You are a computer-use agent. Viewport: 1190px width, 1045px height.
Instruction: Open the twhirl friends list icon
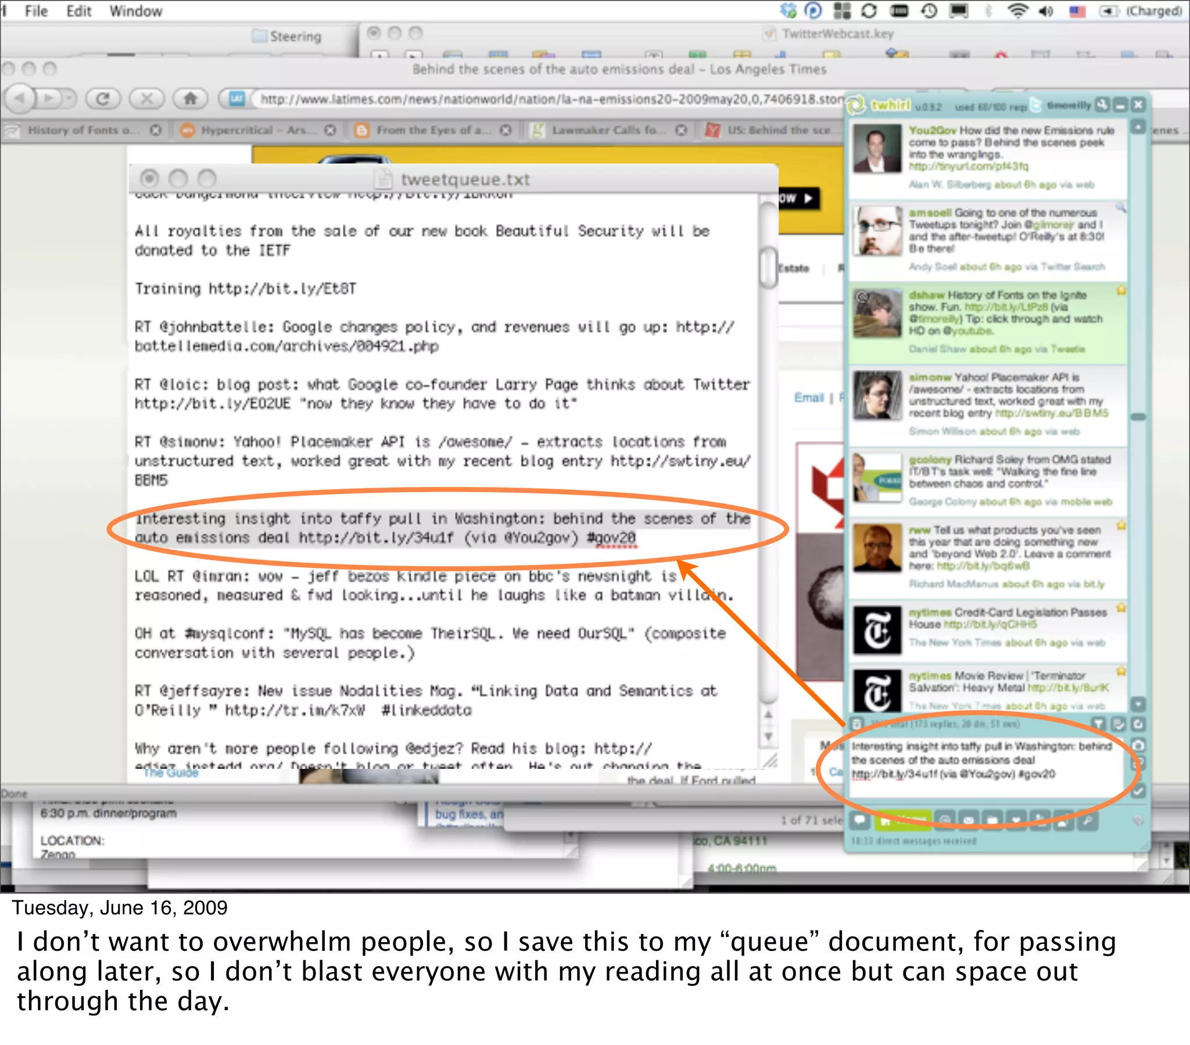[x=1040, y=820]
